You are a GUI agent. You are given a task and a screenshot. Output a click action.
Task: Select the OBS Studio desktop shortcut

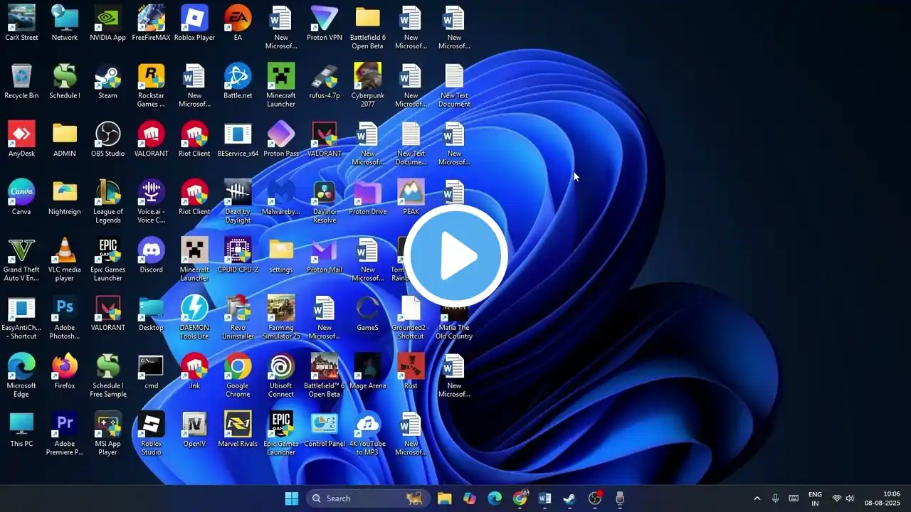point(108,139)
